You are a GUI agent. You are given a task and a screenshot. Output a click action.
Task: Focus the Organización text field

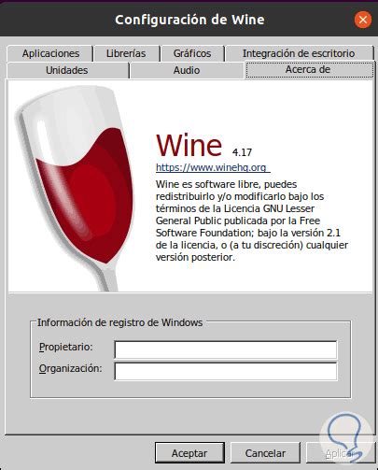click(x=226, y=371)
